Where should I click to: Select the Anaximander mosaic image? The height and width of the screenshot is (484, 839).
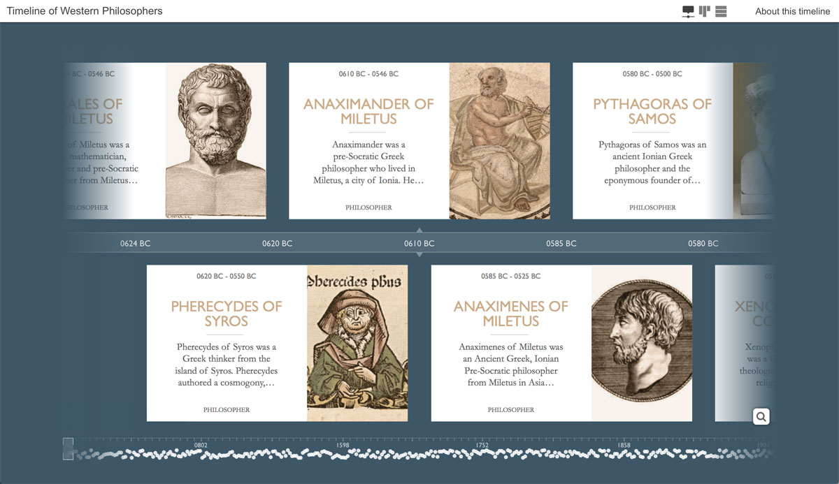[x=499, y=140]
